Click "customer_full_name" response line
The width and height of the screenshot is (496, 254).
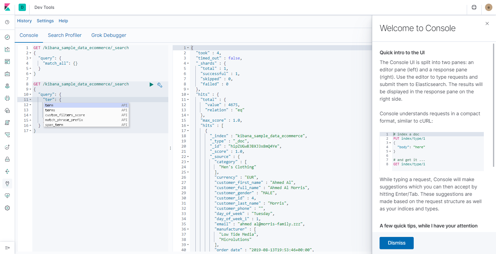pos(262,188)
